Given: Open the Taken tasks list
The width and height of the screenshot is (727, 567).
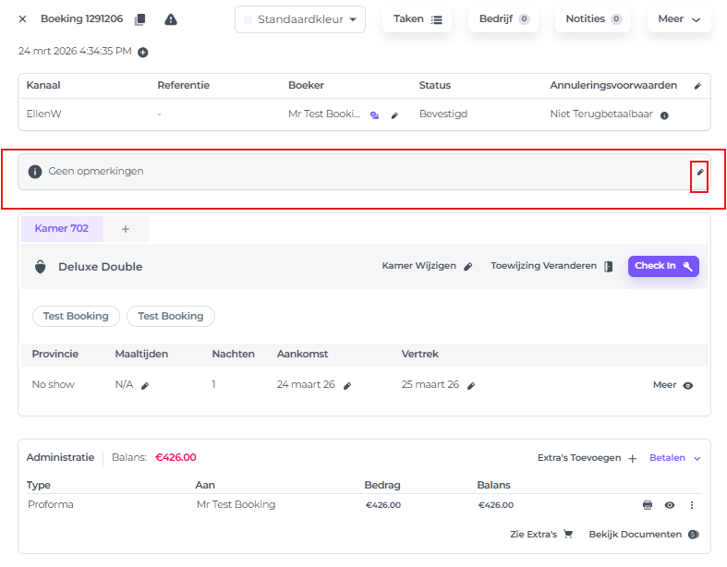Looking at the screenshot, I should 418,19.
